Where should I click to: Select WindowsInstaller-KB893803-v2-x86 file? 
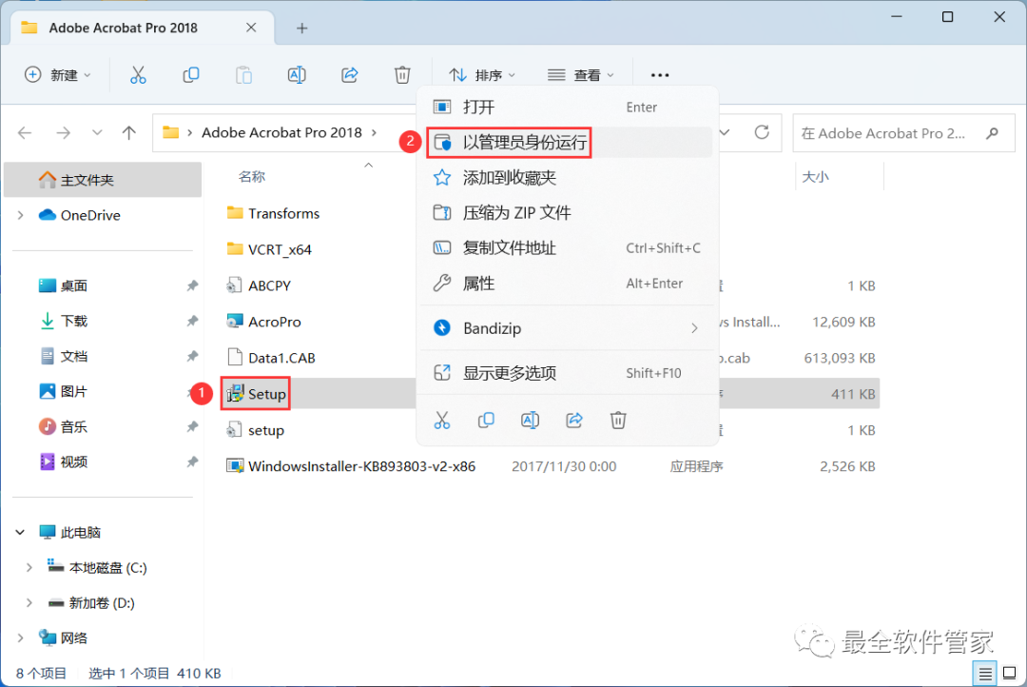351,466
